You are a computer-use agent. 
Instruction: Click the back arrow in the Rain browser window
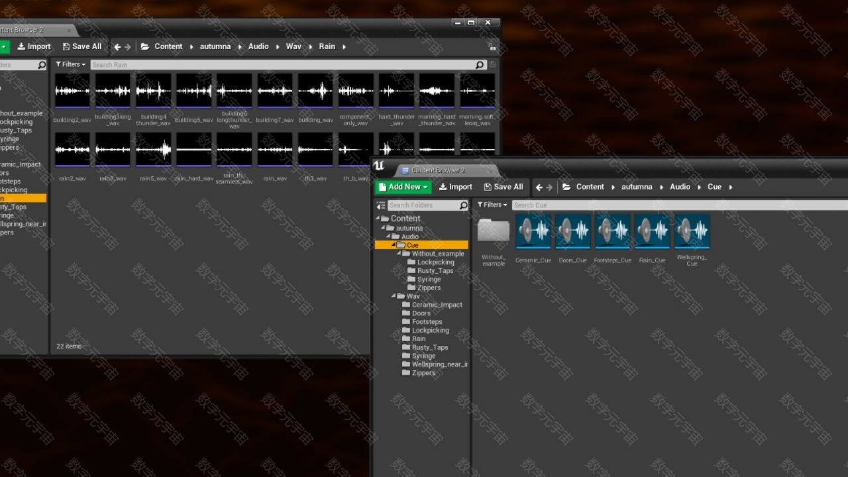click(x=117, y=47)
